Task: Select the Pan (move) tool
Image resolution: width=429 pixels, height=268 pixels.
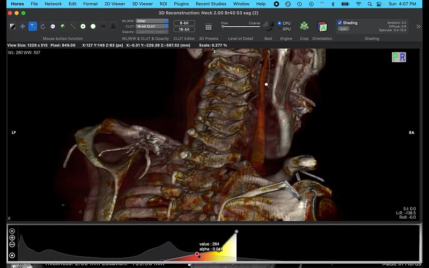Action: [x=23, y=26]
